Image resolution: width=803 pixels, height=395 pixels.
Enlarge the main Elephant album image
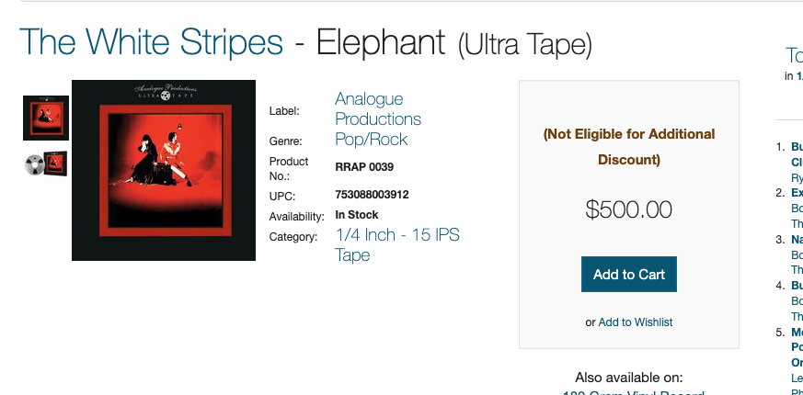(x=164, y=170)
